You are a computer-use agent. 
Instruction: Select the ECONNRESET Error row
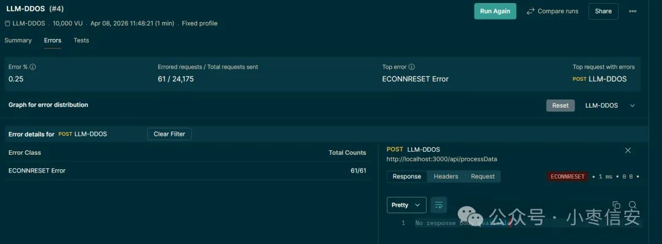tap(188, 171)
